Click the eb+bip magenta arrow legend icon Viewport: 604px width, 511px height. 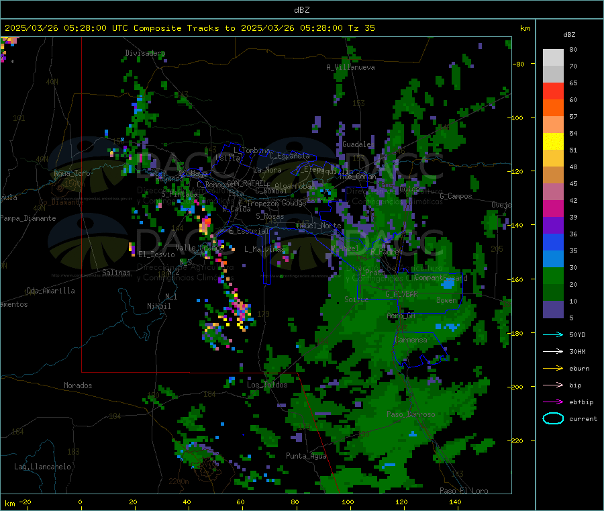(x=553, y=402)
